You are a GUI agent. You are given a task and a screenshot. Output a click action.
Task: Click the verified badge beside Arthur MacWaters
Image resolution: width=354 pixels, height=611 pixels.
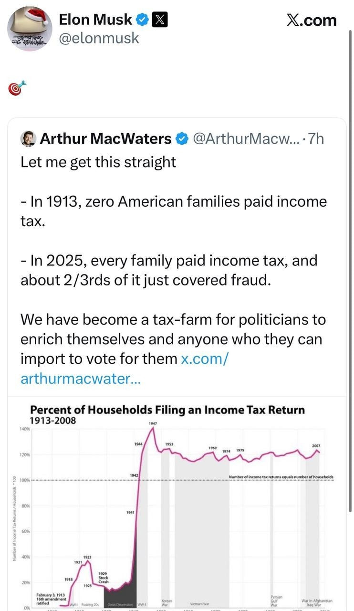(x=181, y=139)
